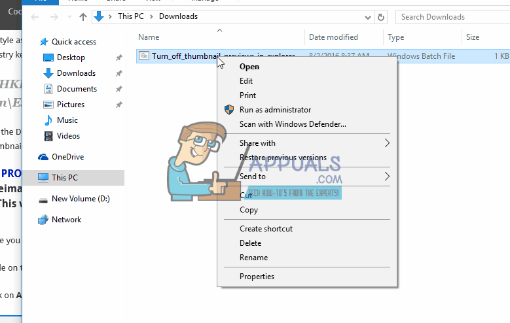Click the Back navigation arrow
The width and height of the screenshot is (510, 323).
35,17
